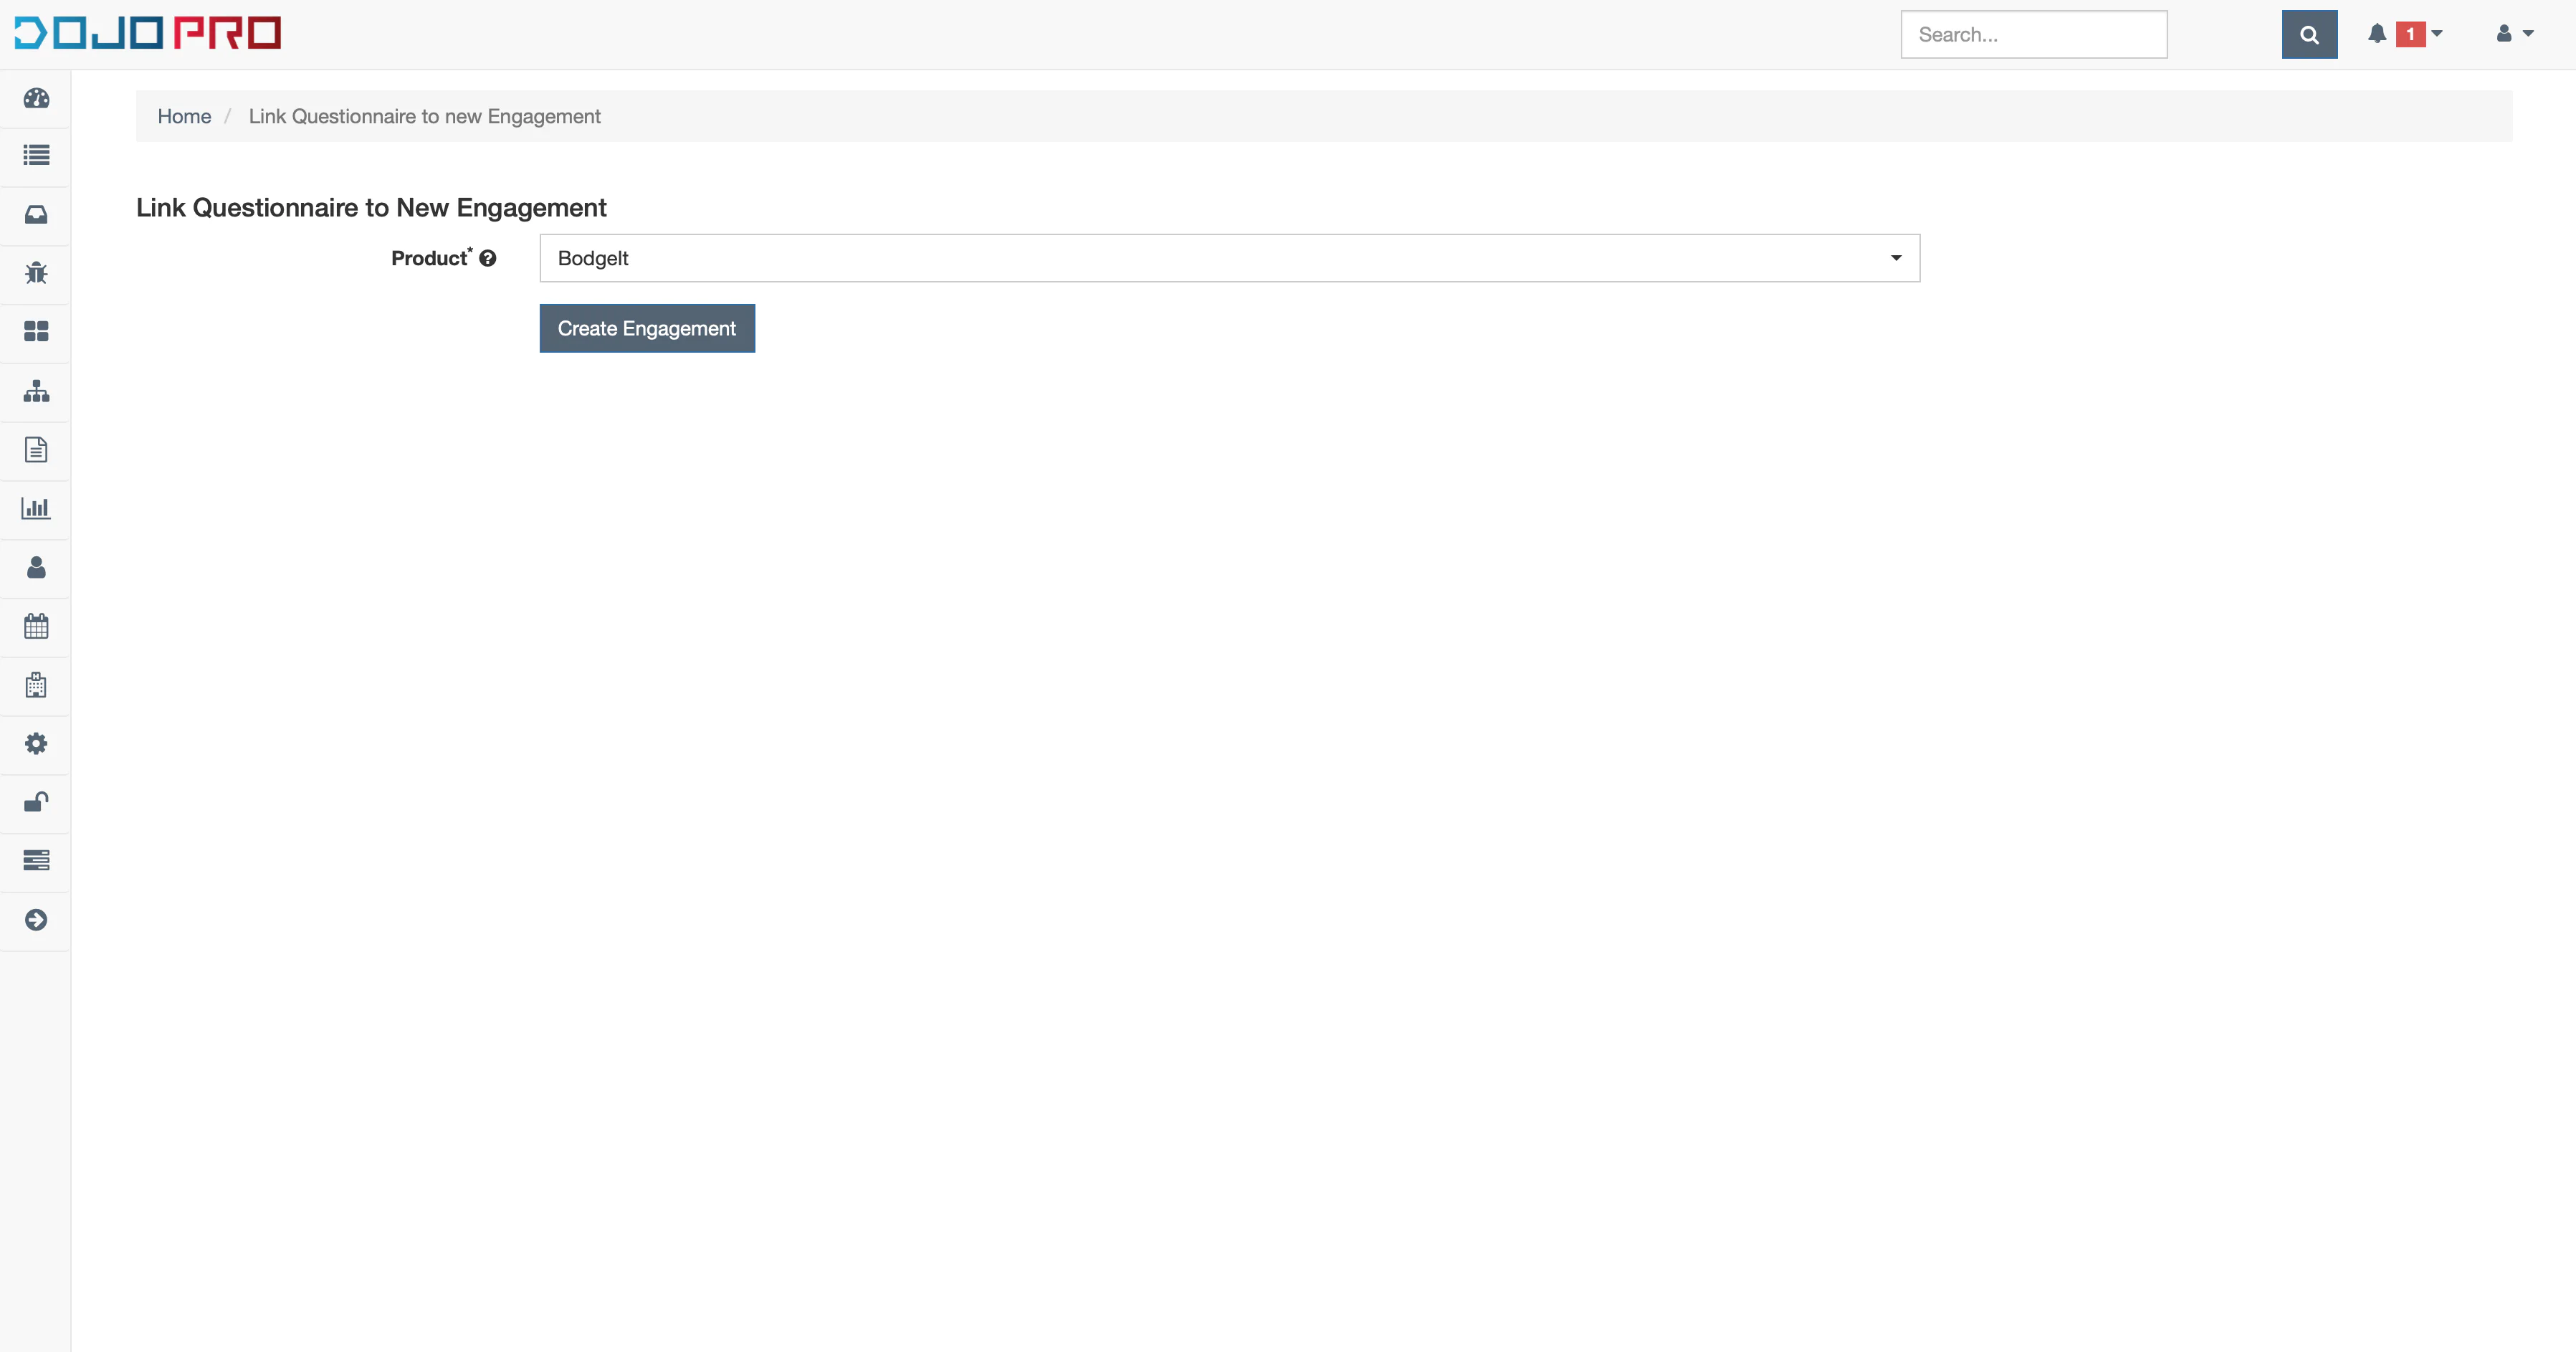Click the components grid icon in sidebar

coord(36,332)
